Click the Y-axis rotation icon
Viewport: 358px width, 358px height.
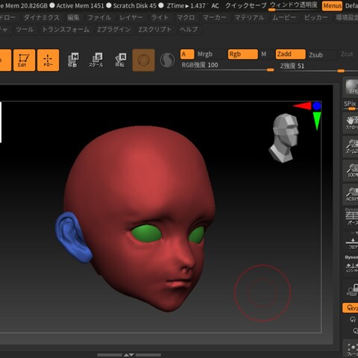click(353, 320)
